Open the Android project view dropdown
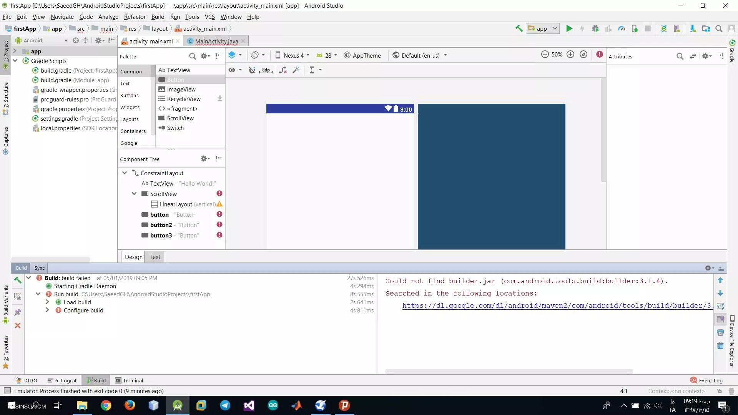 coord(42,40)
